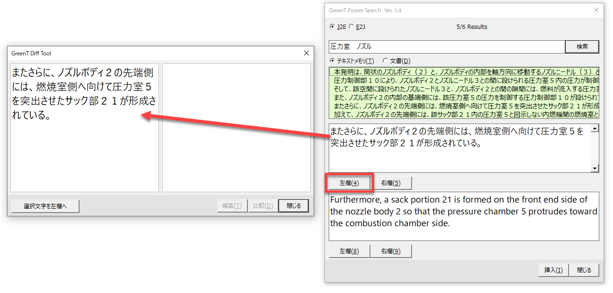Viewport: 613px width, 293px height.
Task: Click 閉じる in the Power Search window
Action: (x=584, y=270)
